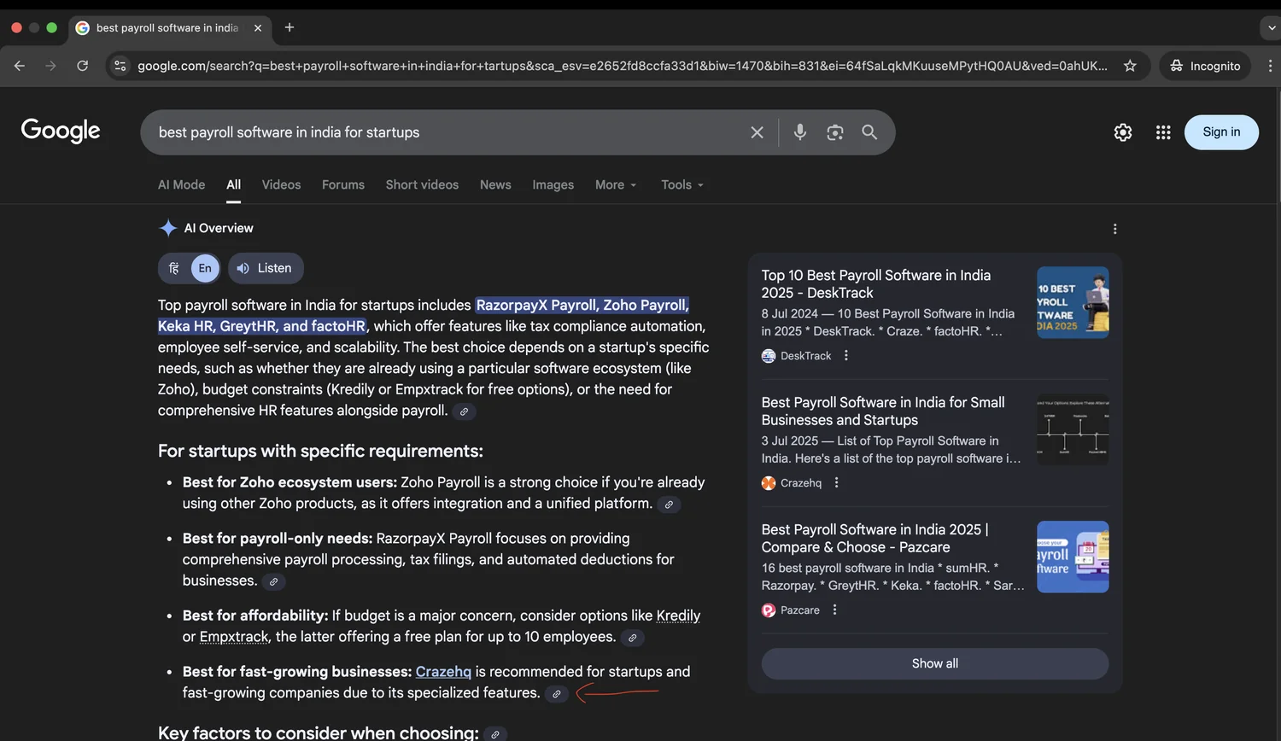Screen dimensions: 1281x741
Task: Click link icon beside Key factors heading
Action: pos(495,734)
